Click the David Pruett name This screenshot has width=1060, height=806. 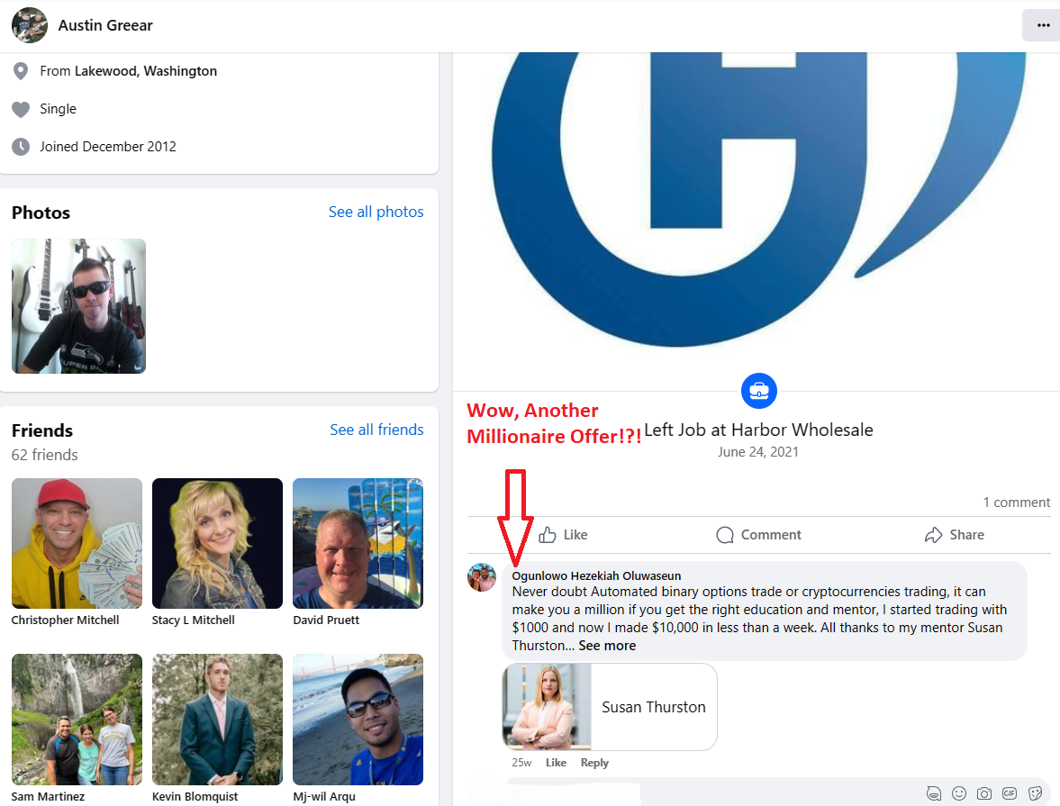[327, 620]
